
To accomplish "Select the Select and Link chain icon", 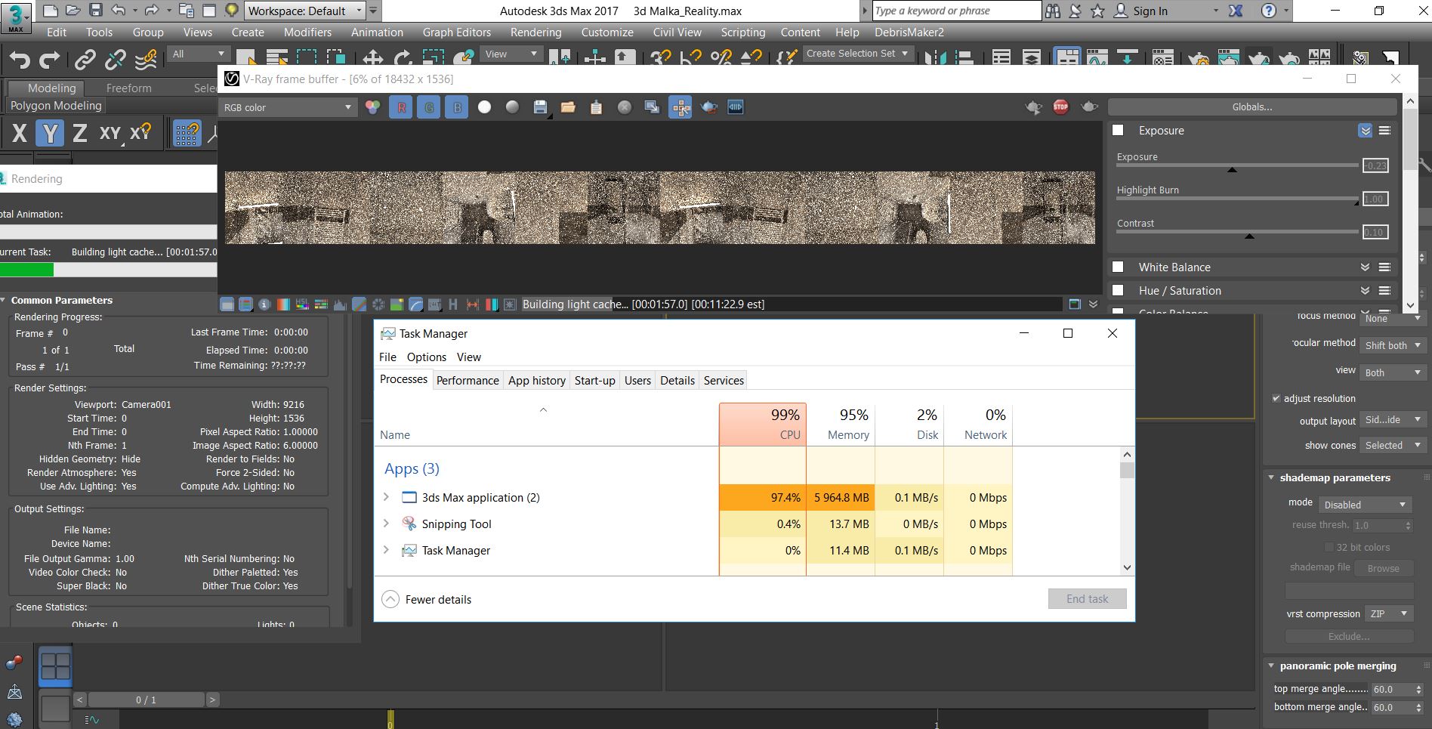I will [x=85, y=60].
